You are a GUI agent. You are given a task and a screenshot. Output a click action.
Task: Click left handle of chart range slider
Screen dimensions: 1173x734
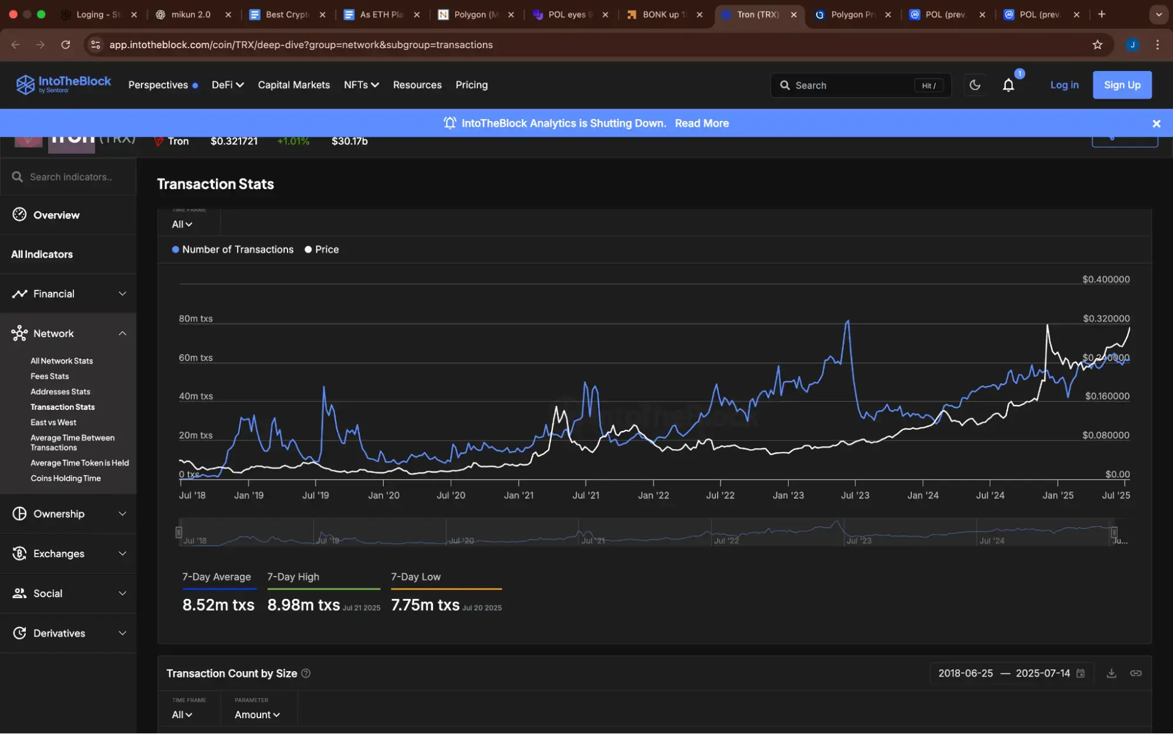178,533
